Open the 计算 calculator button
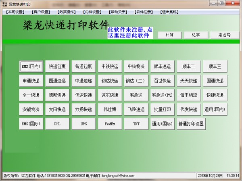This screenshot has height=181, width=242. click(x=170, y=35)
